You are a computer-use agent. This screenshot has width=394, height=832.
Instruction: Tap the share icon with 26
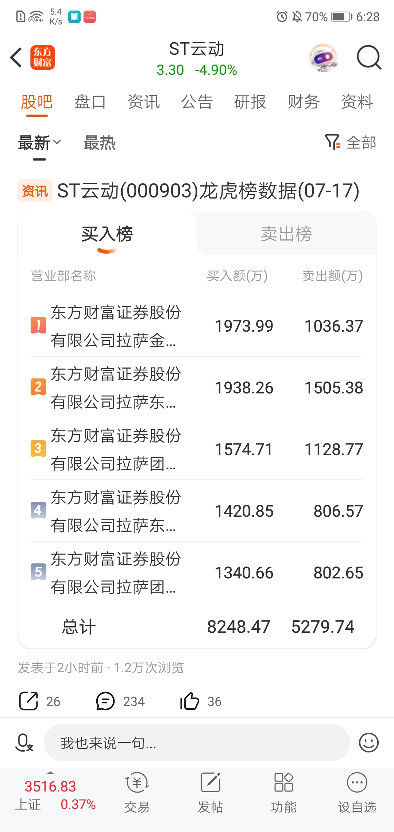point(28,701)
